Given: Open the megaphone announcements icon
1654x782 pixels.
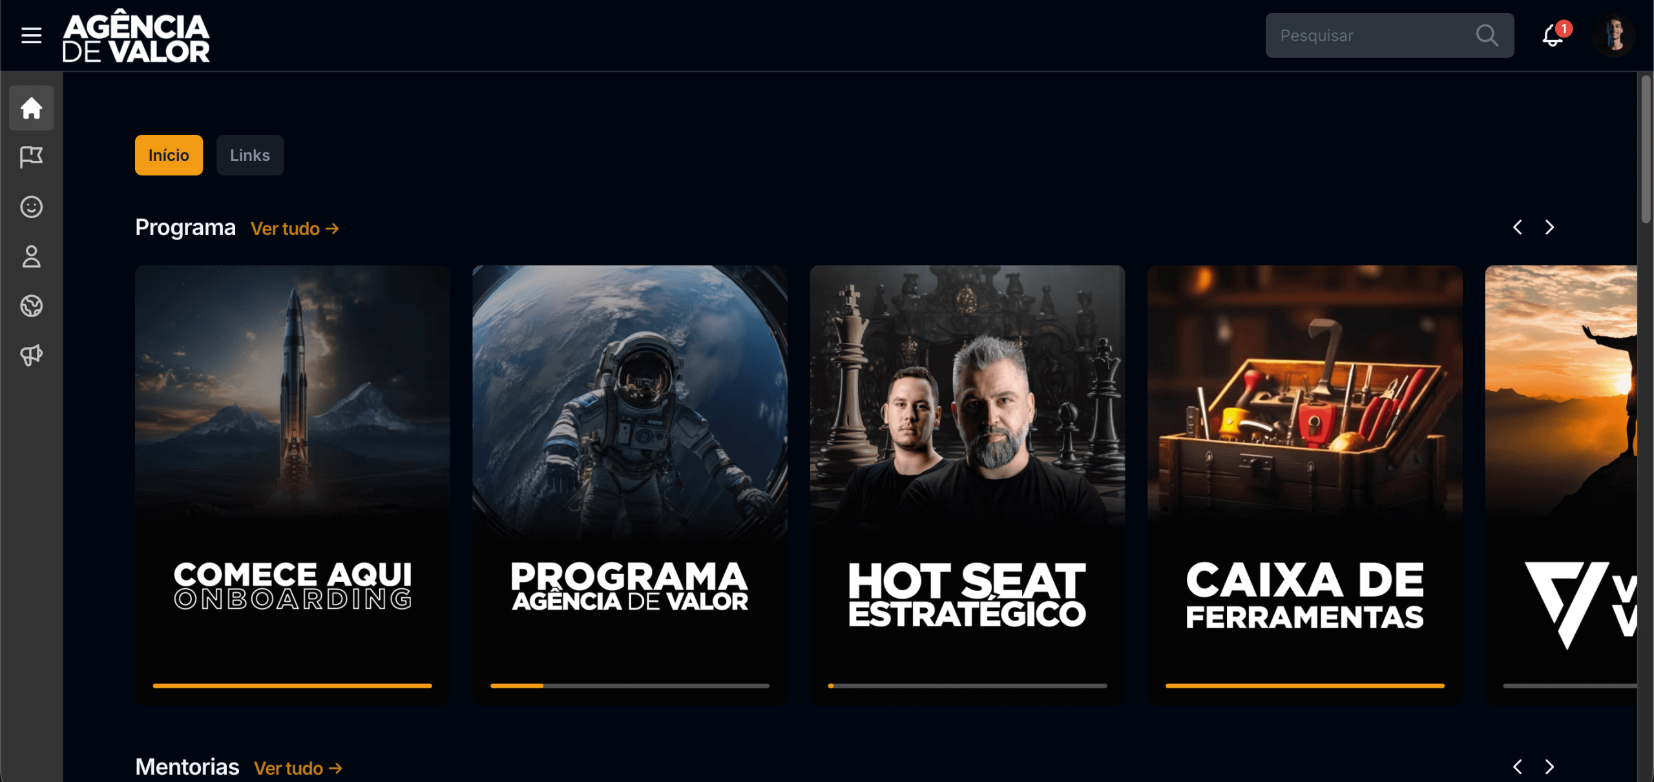Looking at the screenshot, I should 31,355.
